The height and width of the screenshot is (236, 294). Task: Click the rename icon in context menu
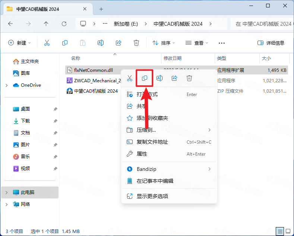click(x=159, y=78)
